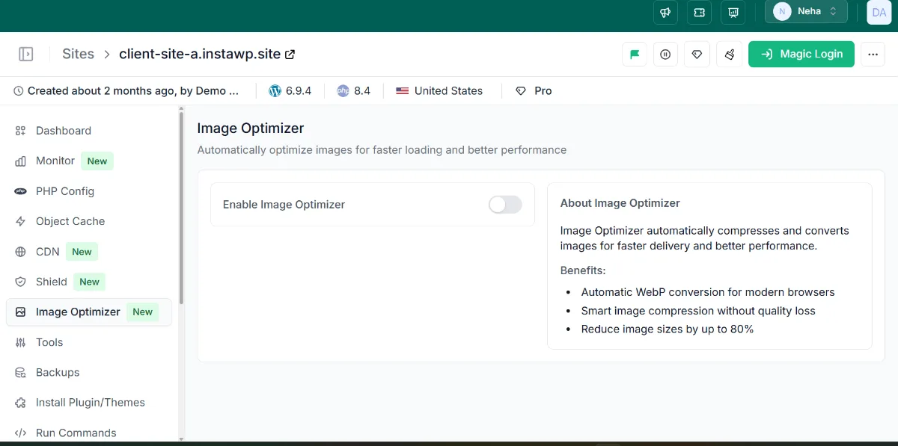Click the United States flag icon
This screenshot has width=898, height=446.
[403, 90]
